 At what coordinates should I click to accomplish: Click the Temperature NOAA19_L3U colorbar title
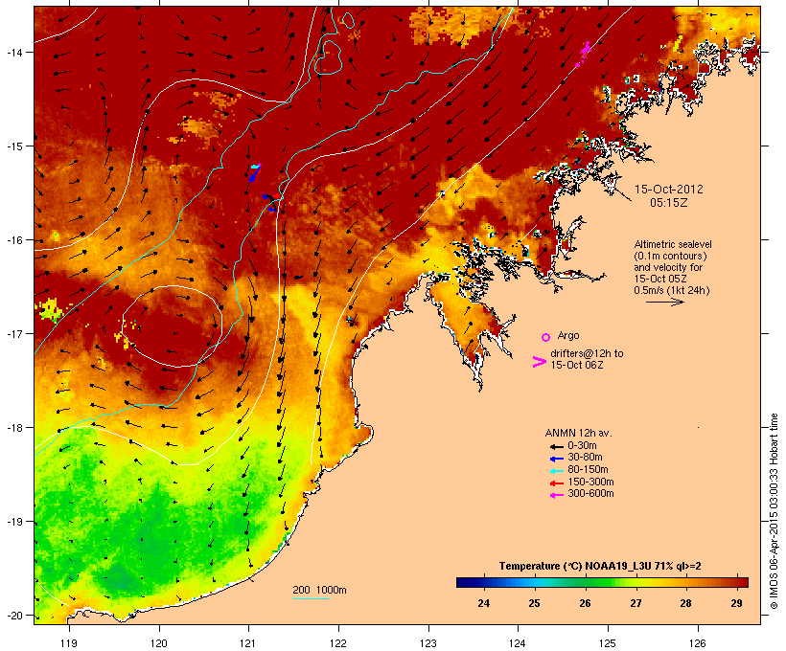click(600, 567)
